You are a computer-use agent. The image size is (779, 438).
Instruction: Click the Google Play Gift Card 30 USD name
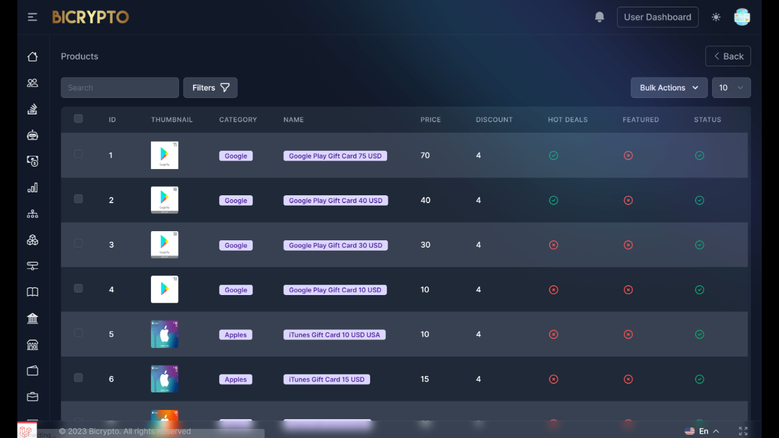[x=335, y=245]
